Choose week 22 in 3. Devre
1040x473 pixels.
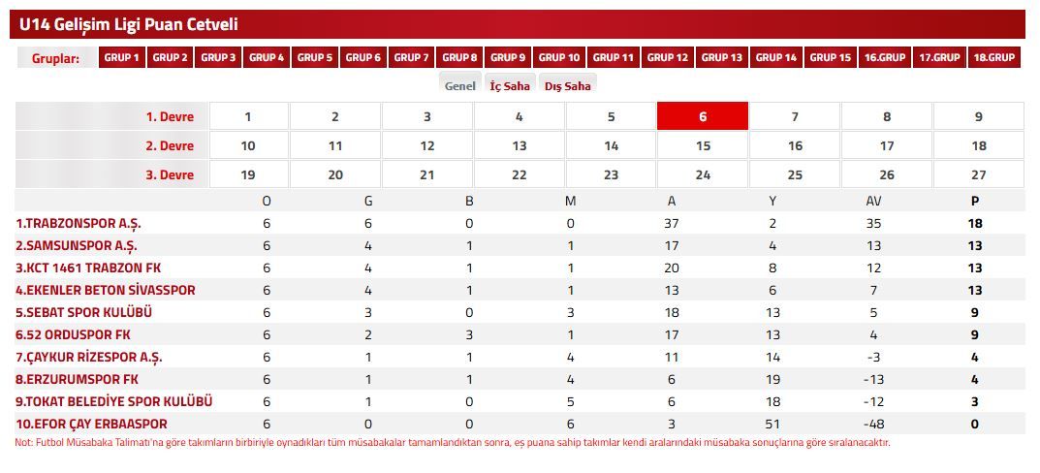(520, 175)
